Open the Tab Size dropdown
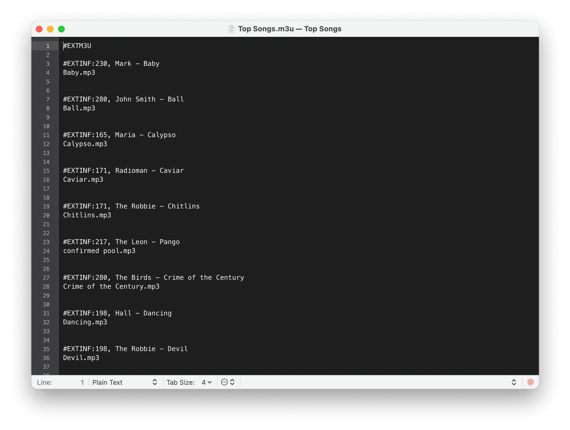Viewport: 570px width, 430px height. (206, 382)
